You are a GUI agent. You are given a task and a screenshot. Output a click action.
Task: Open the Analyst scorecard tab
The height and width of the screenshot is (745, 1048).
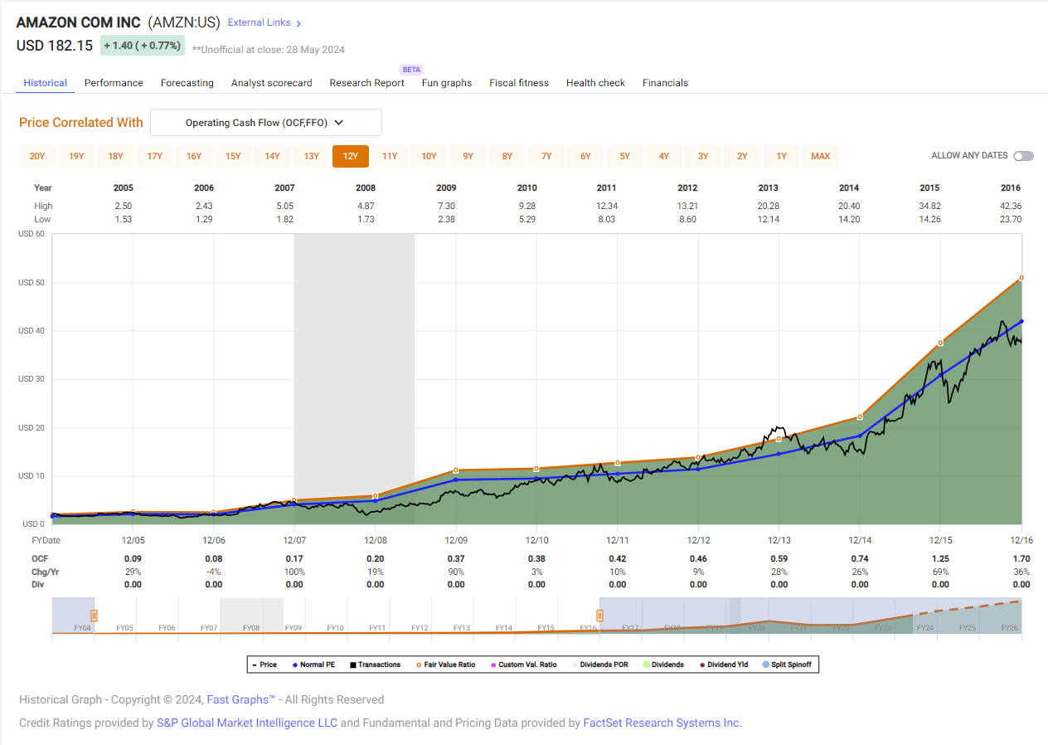coord(272,83)
